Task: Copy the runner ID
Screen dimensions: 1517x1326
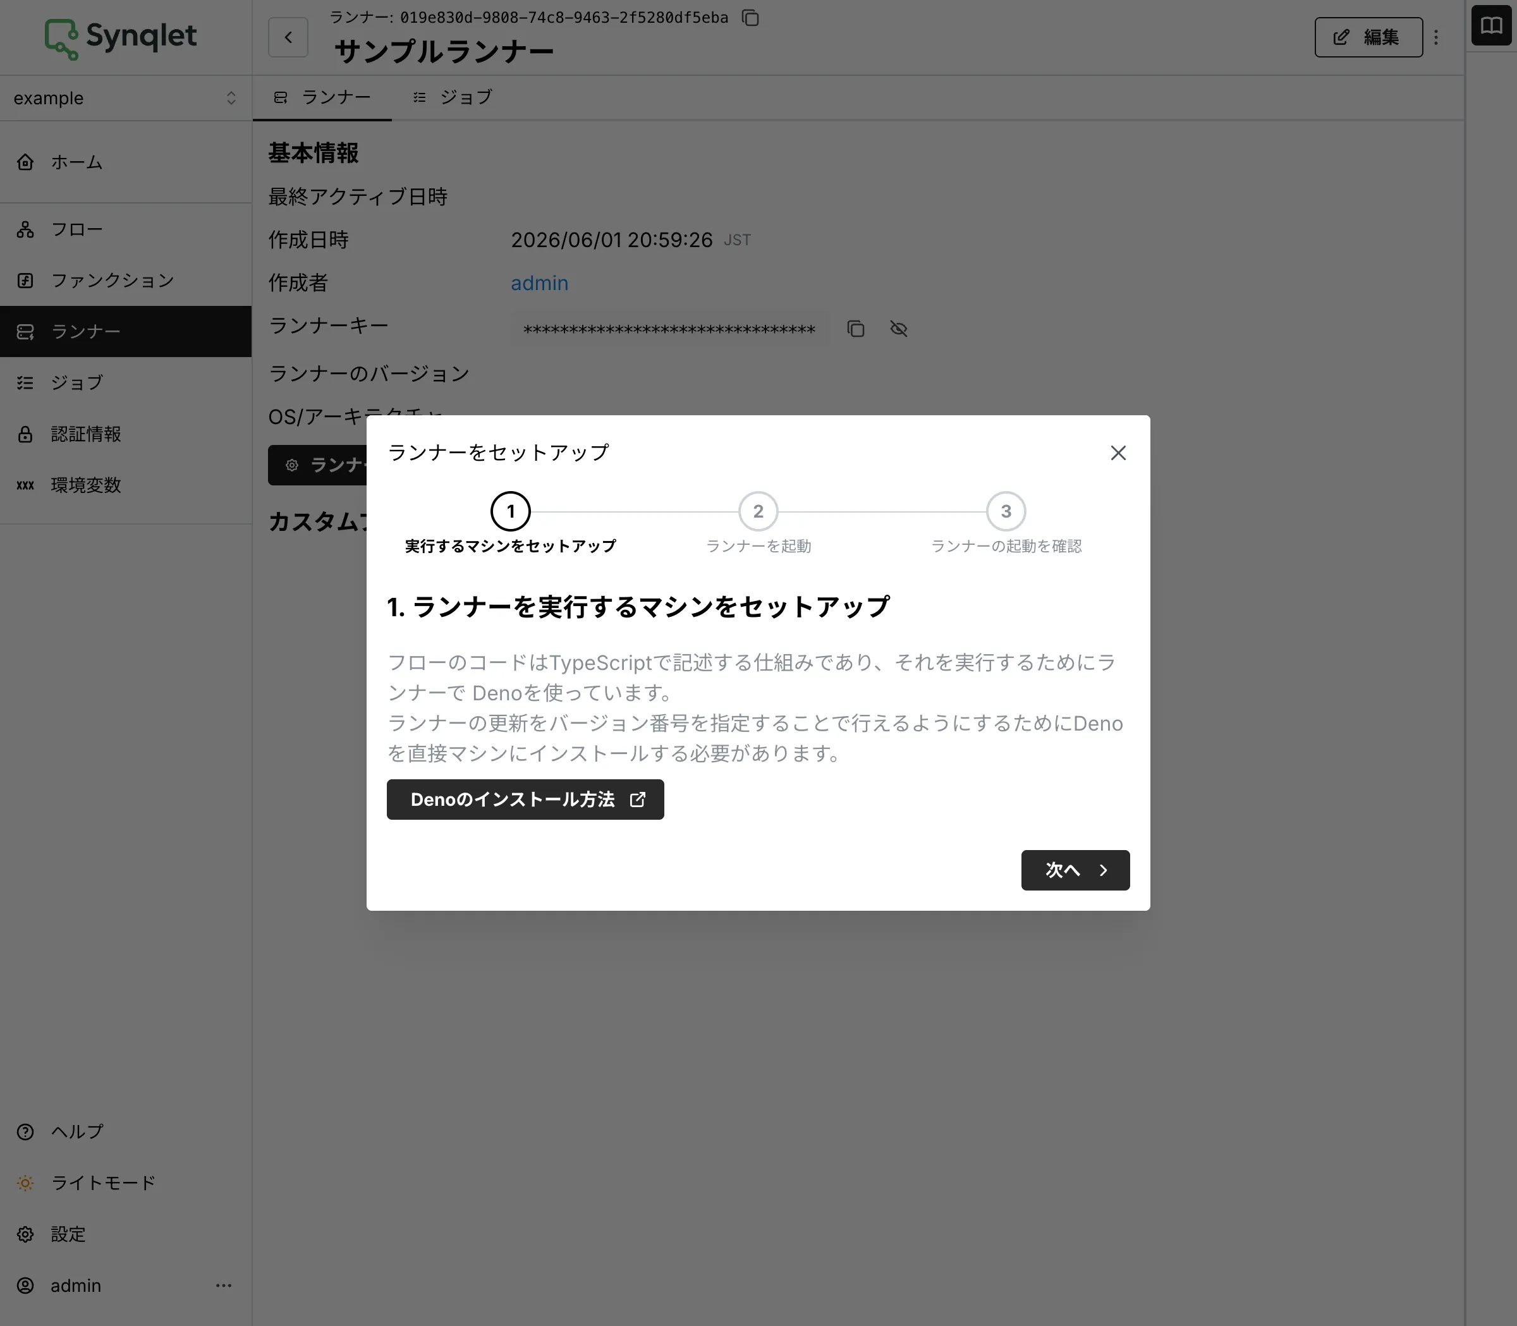Action: (x=750, y=17)
